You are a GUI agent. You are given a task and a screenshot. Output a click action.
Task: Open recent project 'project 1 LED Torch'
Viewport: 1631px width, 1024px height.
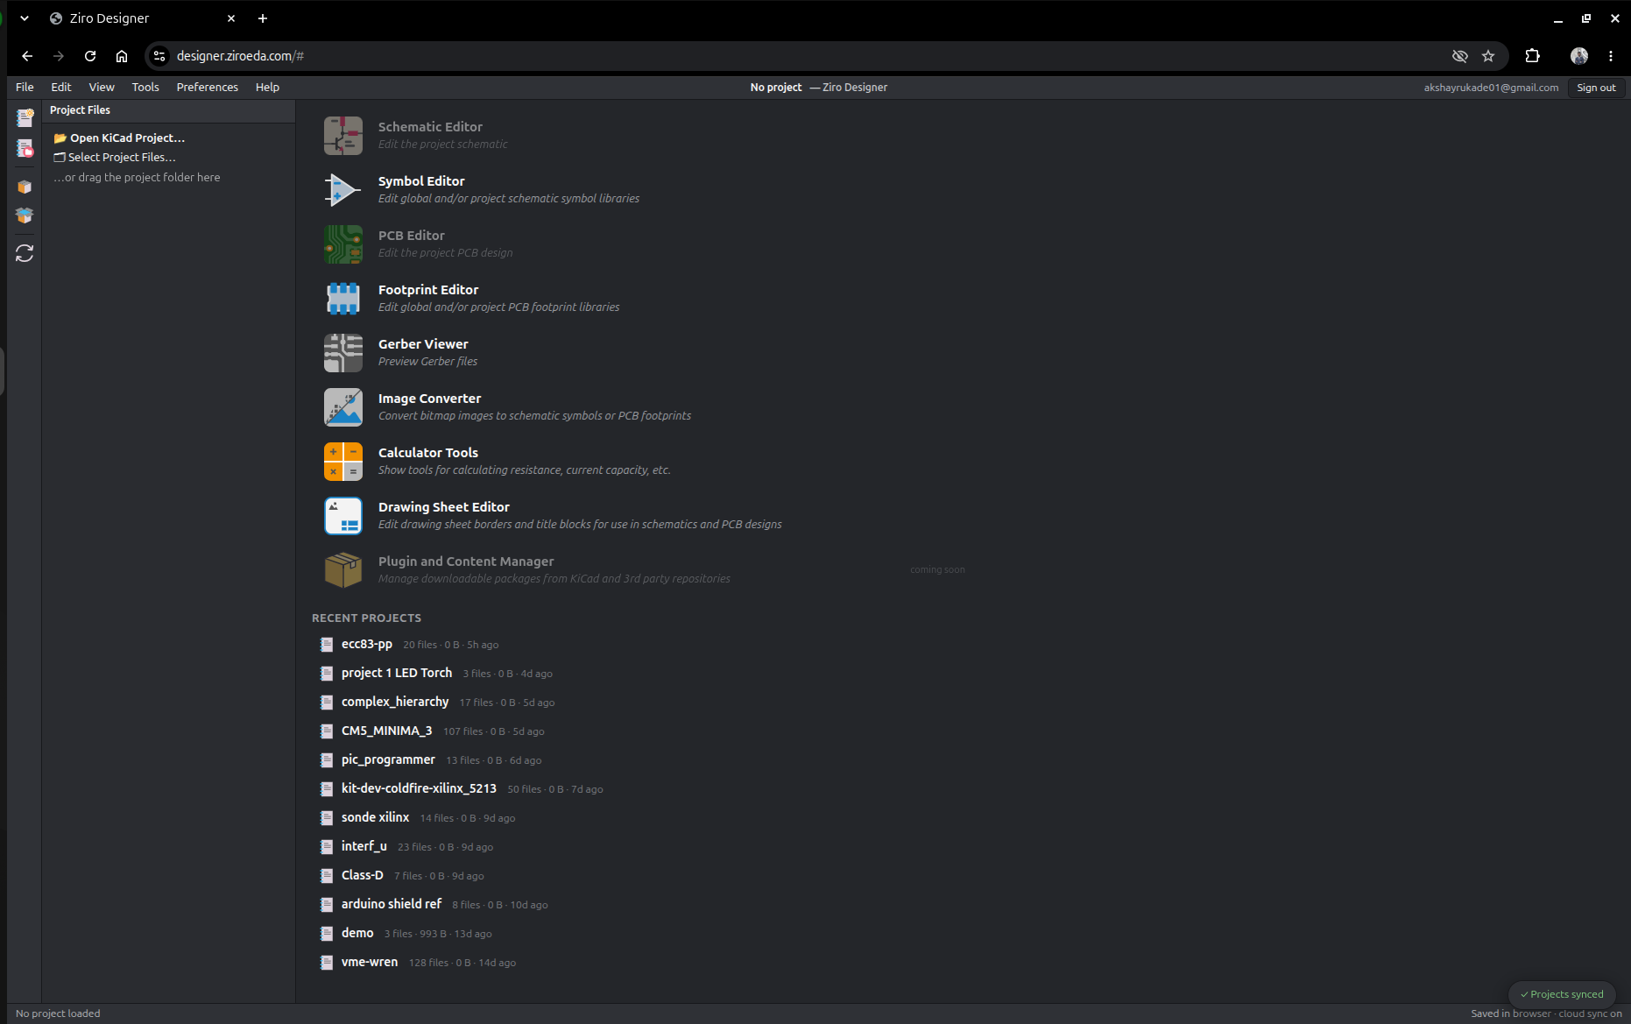[x=397, y=673]
